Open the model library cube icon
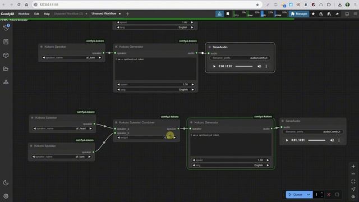The image size is (359, 202). 6,55
